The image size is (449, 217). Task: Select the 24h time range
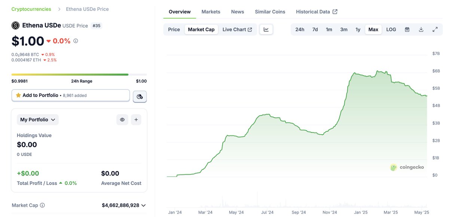click(300, 30)
